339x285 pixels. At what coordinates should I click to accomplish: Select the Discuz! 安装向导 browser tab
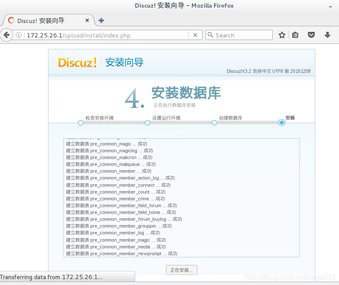pyautogui.click(x=48, y=20)
